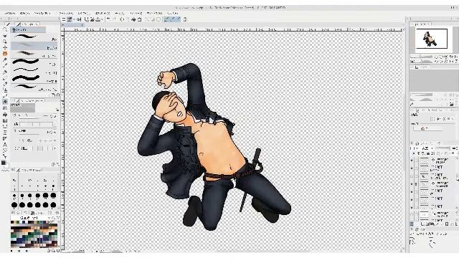Toggle visibility eye of the seventh layer row
The width and height of the screenshot is (459, 258).
coord(412,208)
